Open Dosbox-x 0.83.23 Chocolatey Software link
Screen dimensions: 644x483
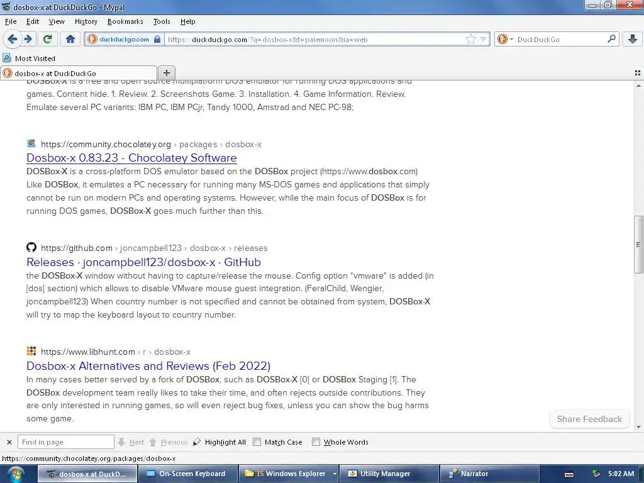pos(131,158)
